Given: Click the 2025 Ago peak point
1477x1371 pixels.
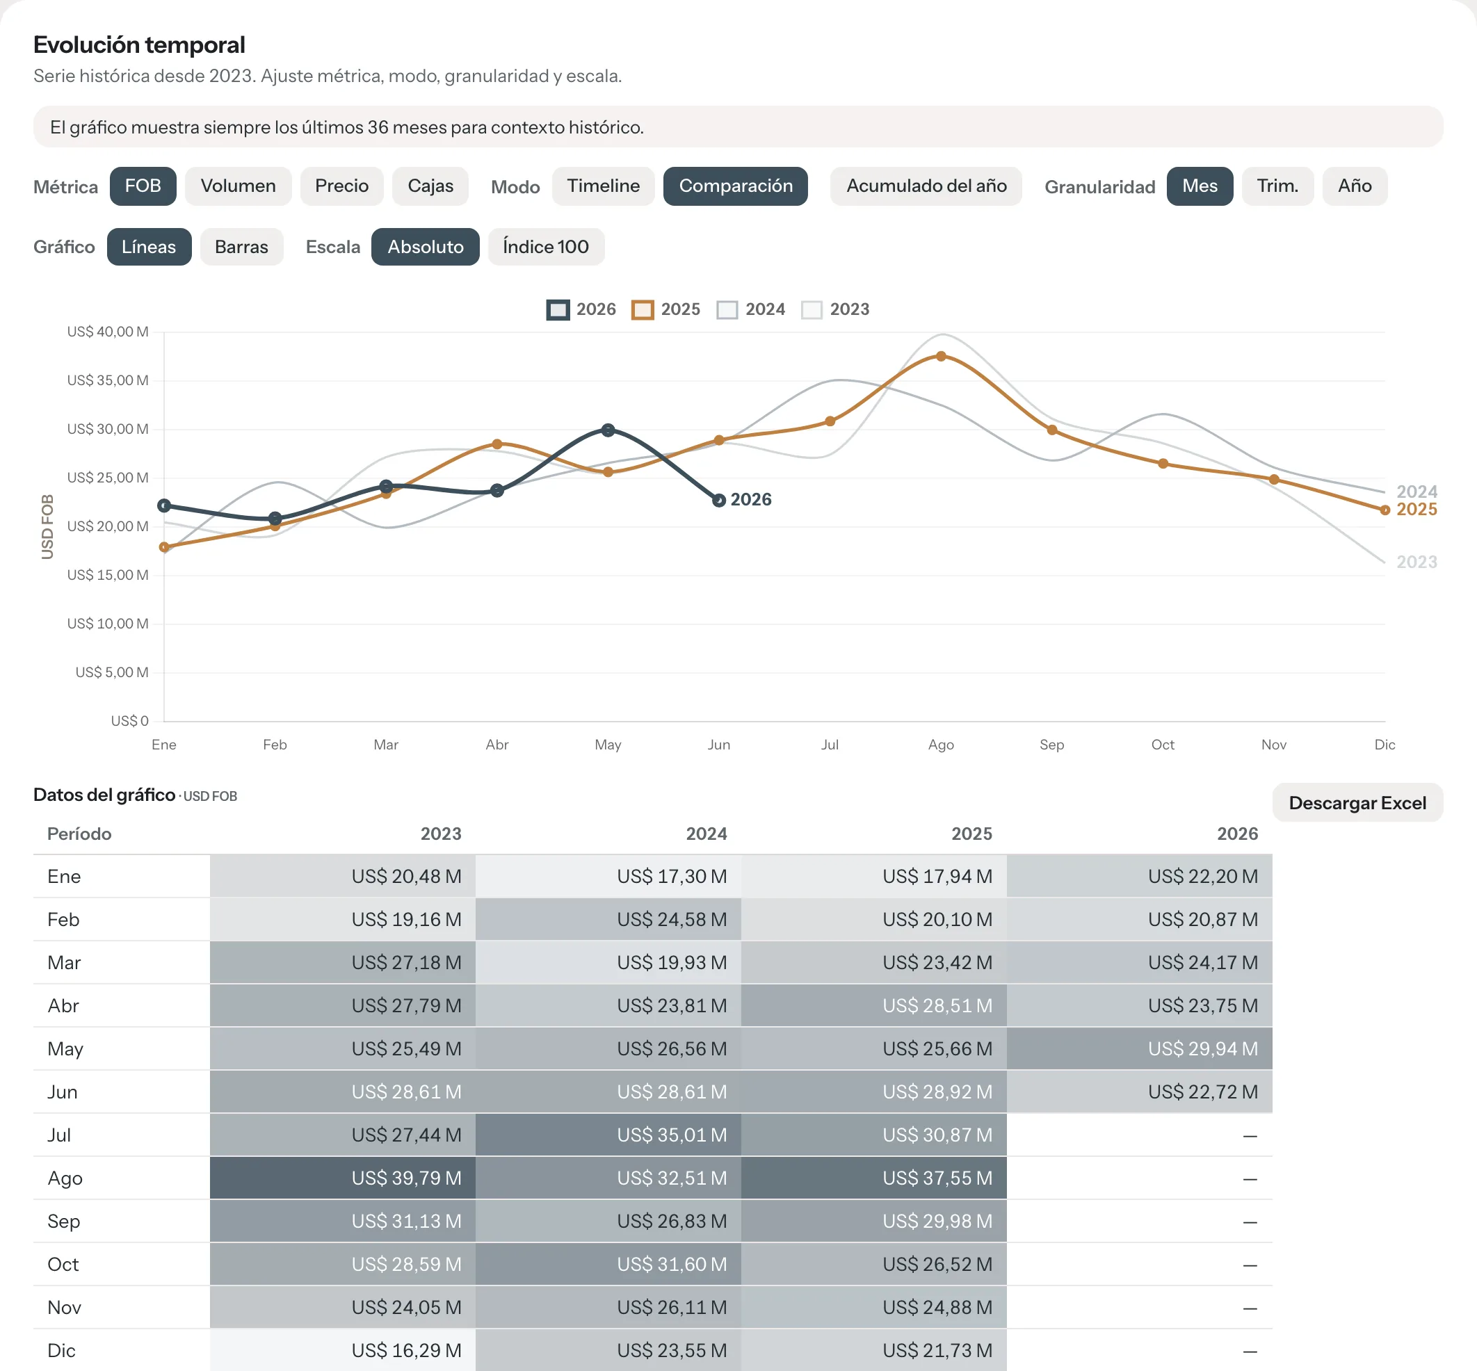Looking at the screenshot, I should 940,356.
